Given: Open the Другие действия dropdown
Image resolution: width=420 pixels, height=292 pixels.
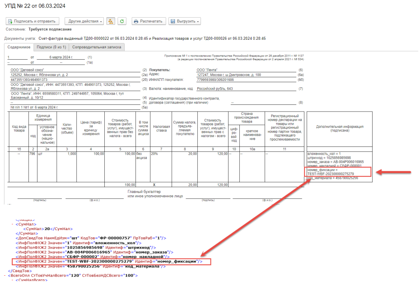Looking at the screenshot, I should tap(84, 21).
